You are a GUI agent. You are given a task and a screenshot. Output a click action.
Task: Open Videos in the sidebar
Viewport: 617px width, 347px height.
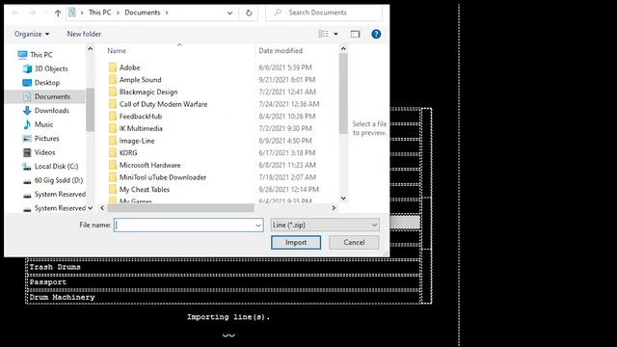point(44,152)
